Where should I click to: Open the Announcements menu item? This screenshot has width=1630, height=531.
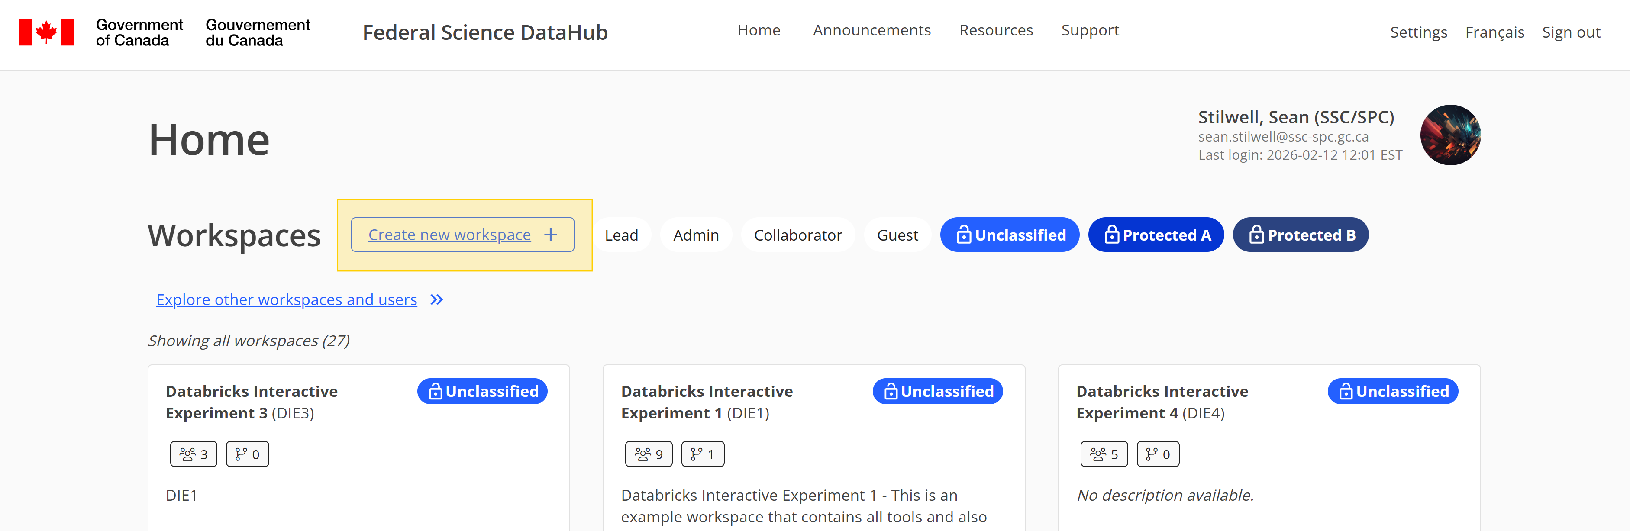(x=871, y=30)
